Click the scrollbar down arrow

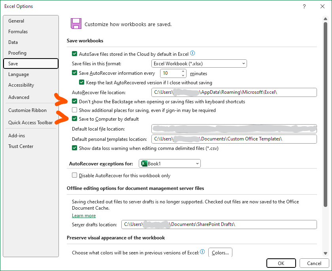point(325,253)
